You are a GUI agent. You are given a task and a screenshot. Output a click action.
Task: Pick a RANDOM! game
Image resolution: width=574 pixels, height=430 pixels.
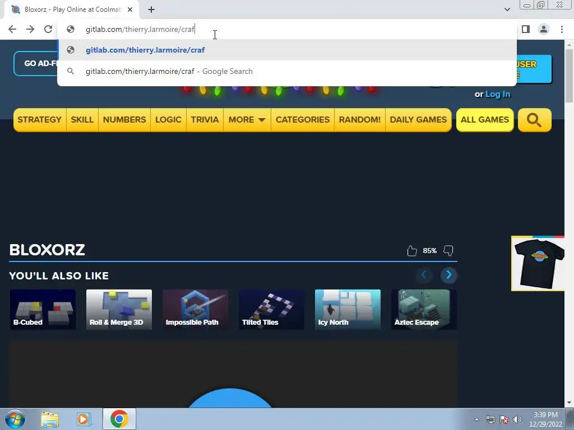point(360,120)
